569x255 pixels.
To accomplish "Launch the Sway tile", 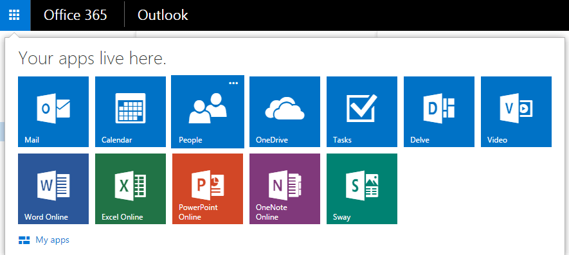I will coord(362,189).
